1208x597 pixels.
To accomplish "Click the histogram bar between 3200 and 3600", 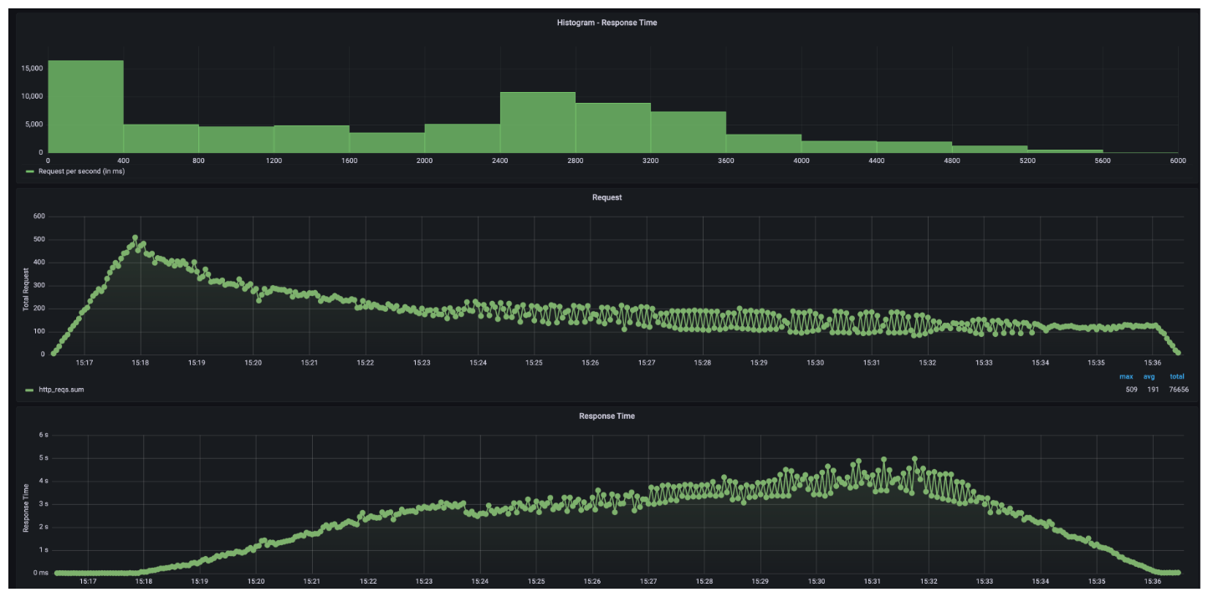I will (x=688, y=132).
